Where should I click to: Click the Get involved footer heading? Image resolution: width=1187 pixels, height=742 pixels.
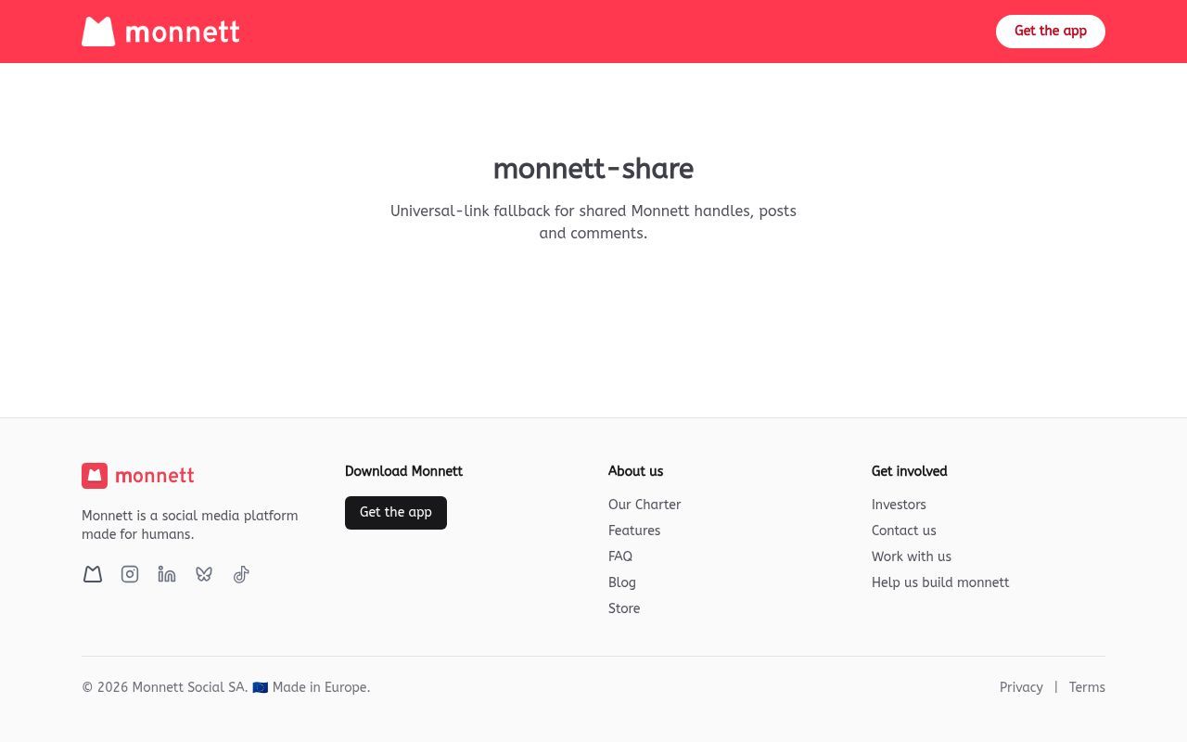tap(910, 471)
